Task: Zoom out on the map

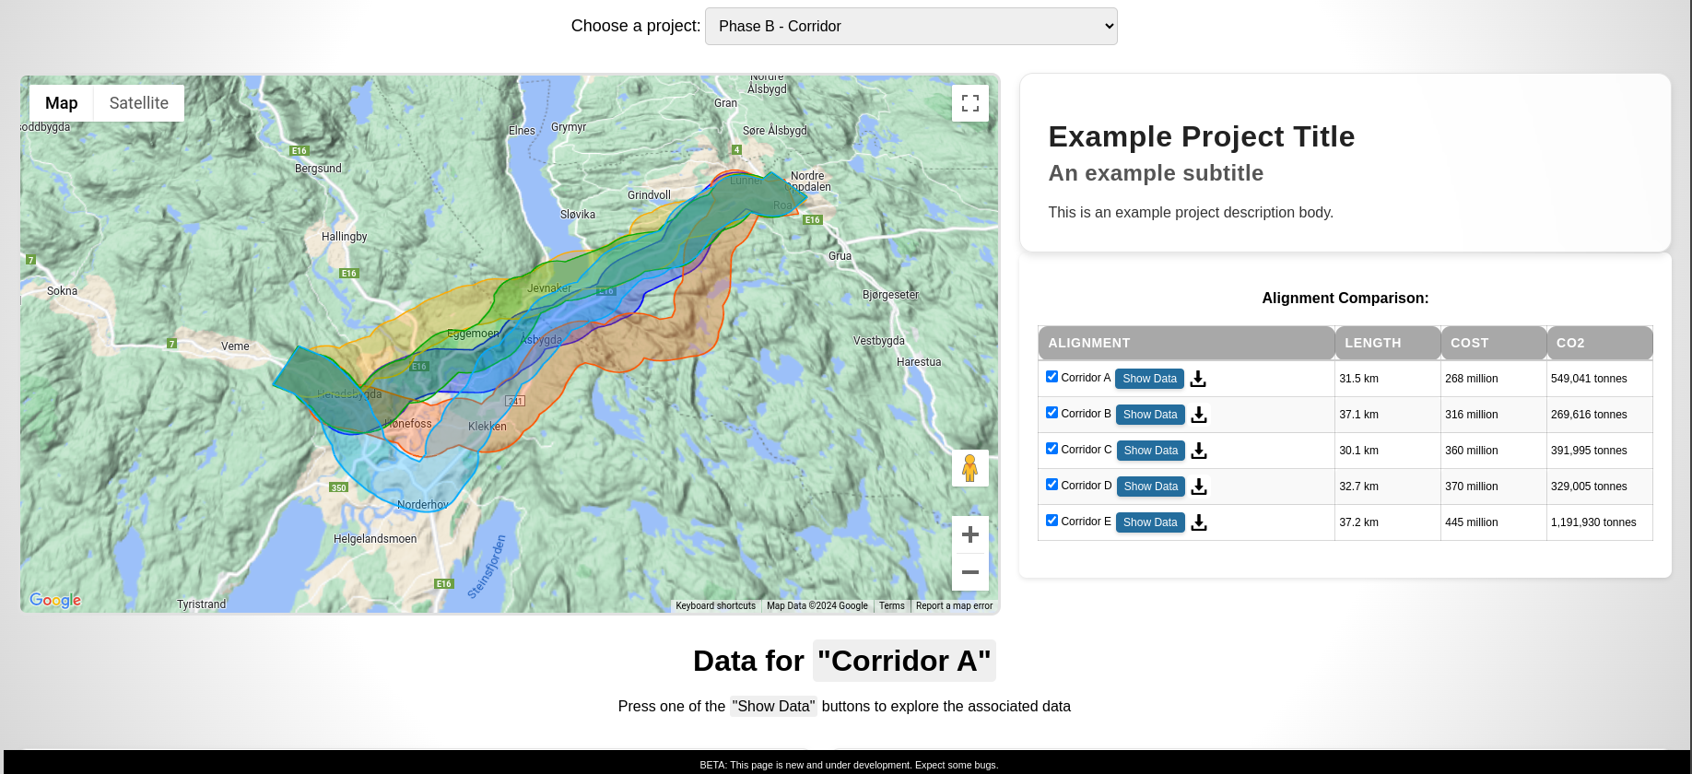Action: pos(970,572)
